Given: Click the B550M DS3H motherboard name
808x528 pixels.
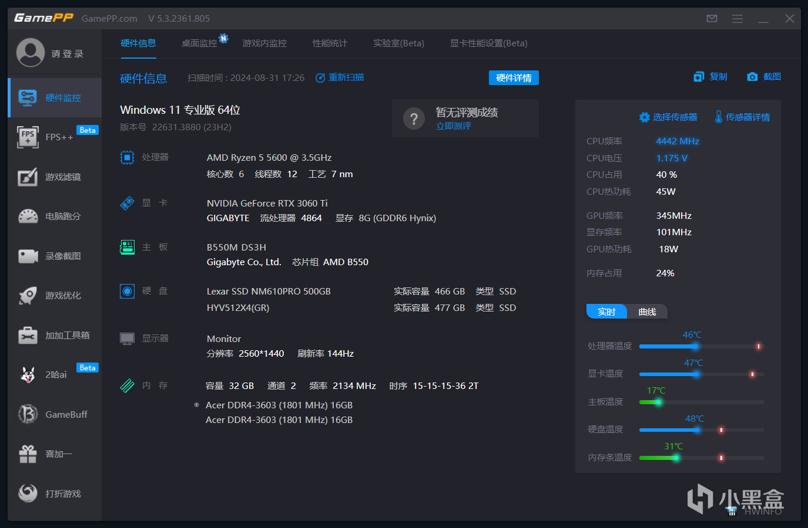Looking at the screenshot, I should click(x=236, y=248).
